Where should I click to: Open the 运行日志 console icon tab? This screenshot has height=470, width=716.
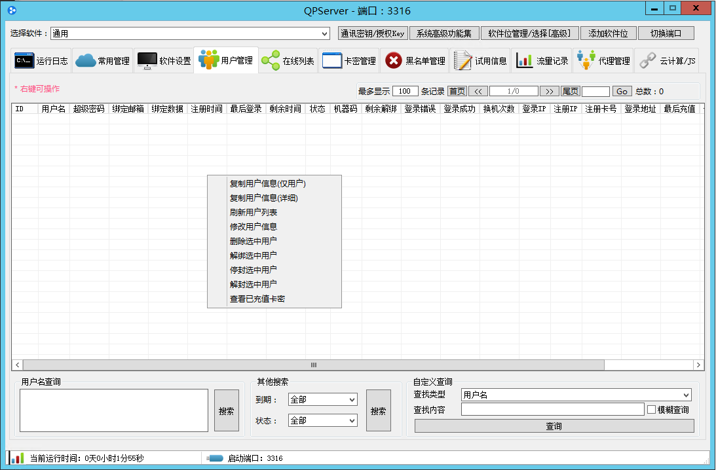(24, 61)
